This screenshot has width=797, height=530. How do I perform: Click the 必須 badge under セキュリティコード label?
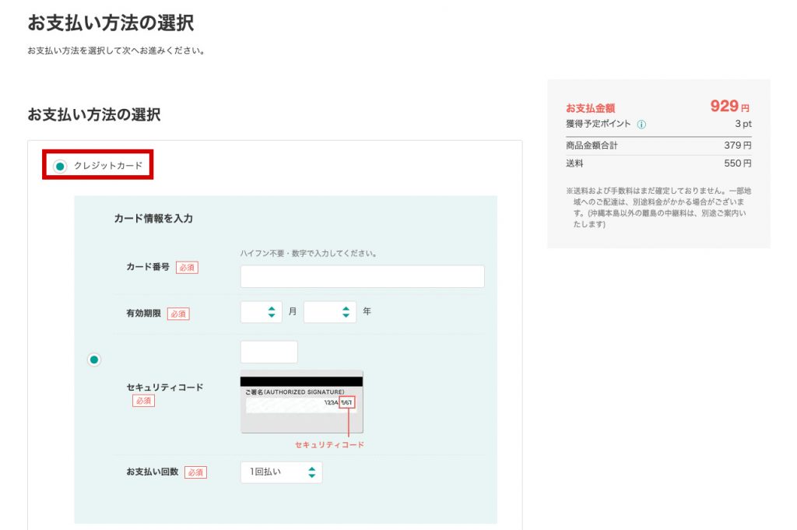pyautogui.click(x=143, y=401)
